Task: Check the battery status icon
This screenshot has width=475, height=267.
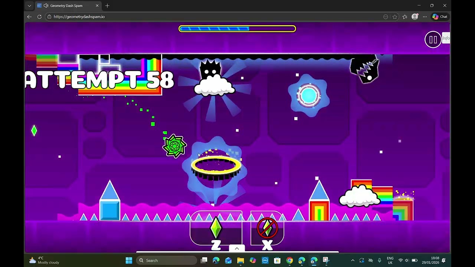Action: (x=415, y=260)
